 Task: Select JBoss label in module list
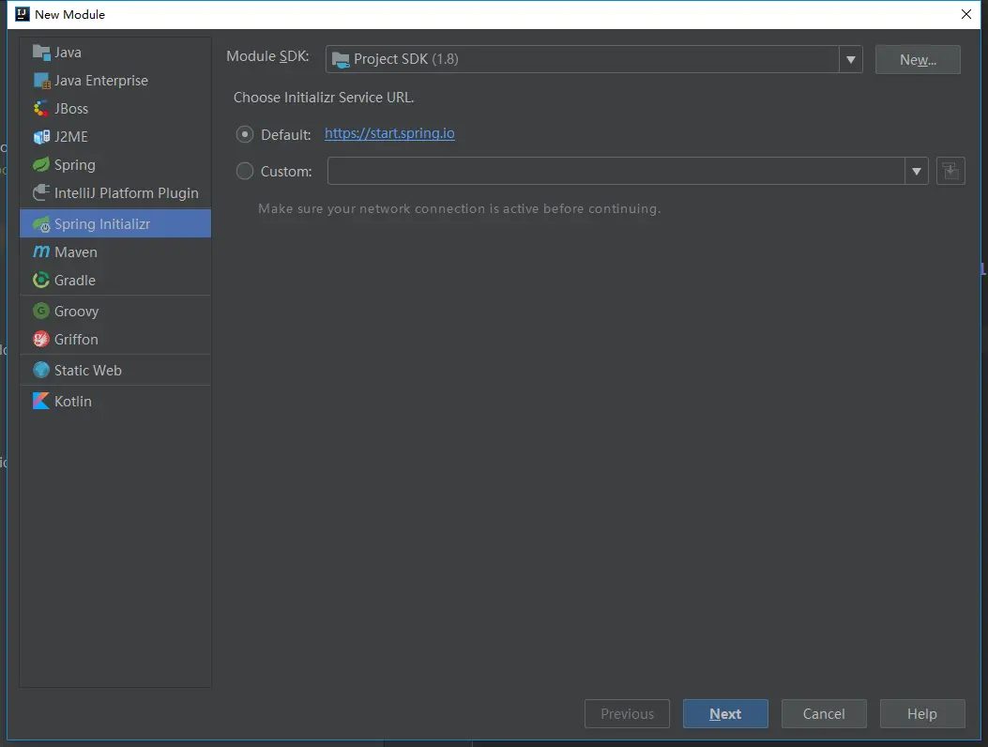click(71, 109)
